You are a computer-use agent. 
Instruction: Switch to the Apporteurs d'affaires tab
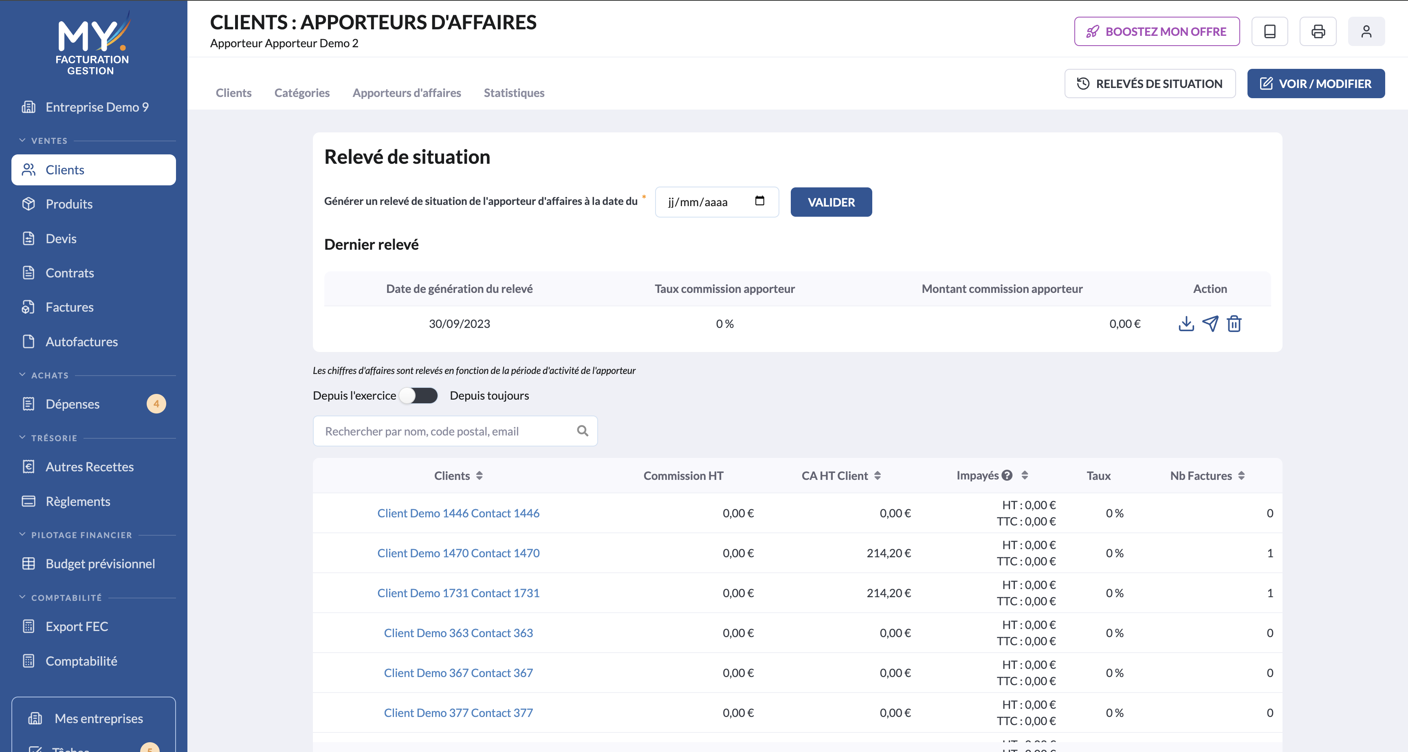407,93
